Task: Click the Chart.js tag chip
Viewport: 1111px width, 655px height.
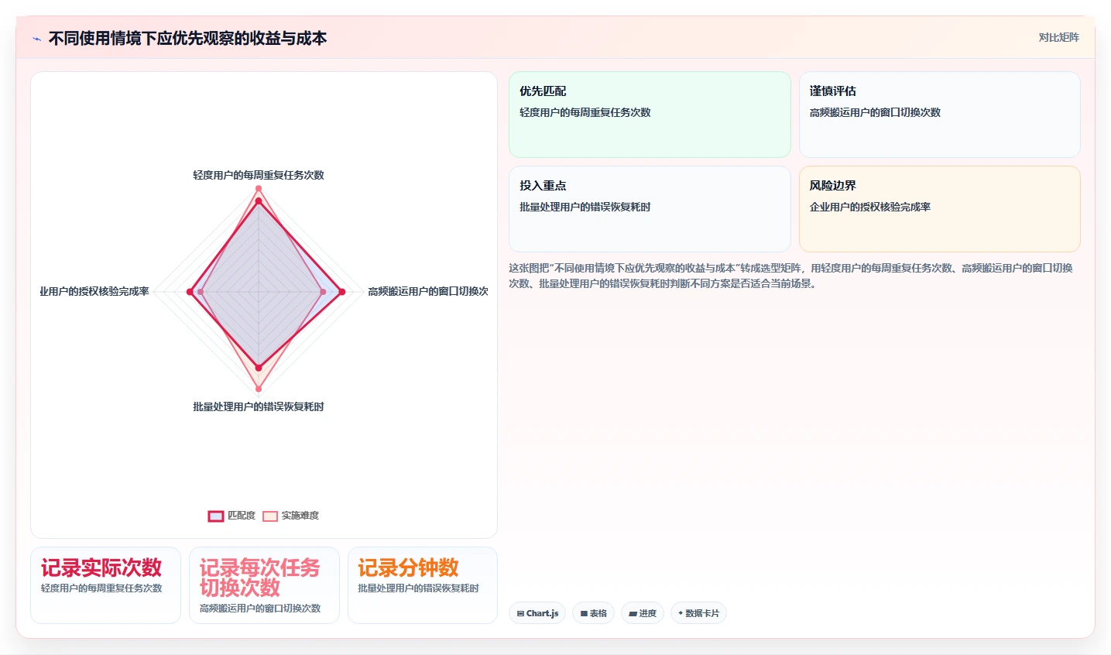Action: (538, 613)
